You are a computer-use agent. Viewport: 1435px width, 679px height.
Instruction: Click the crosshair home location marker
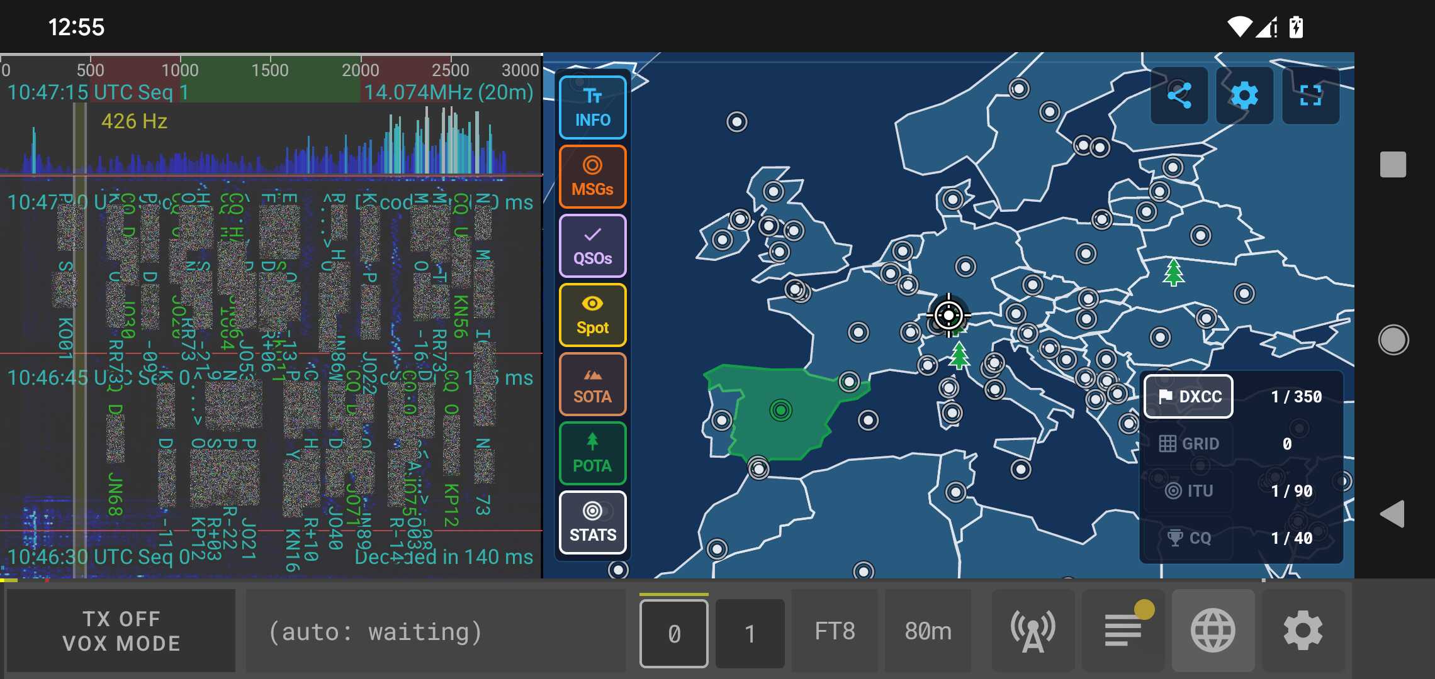click(x=948, y=315)
